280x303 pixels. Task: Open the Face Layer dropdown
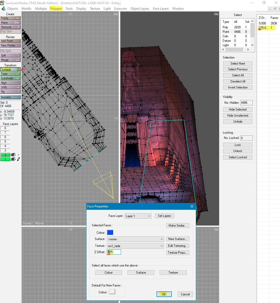point(138,216)
